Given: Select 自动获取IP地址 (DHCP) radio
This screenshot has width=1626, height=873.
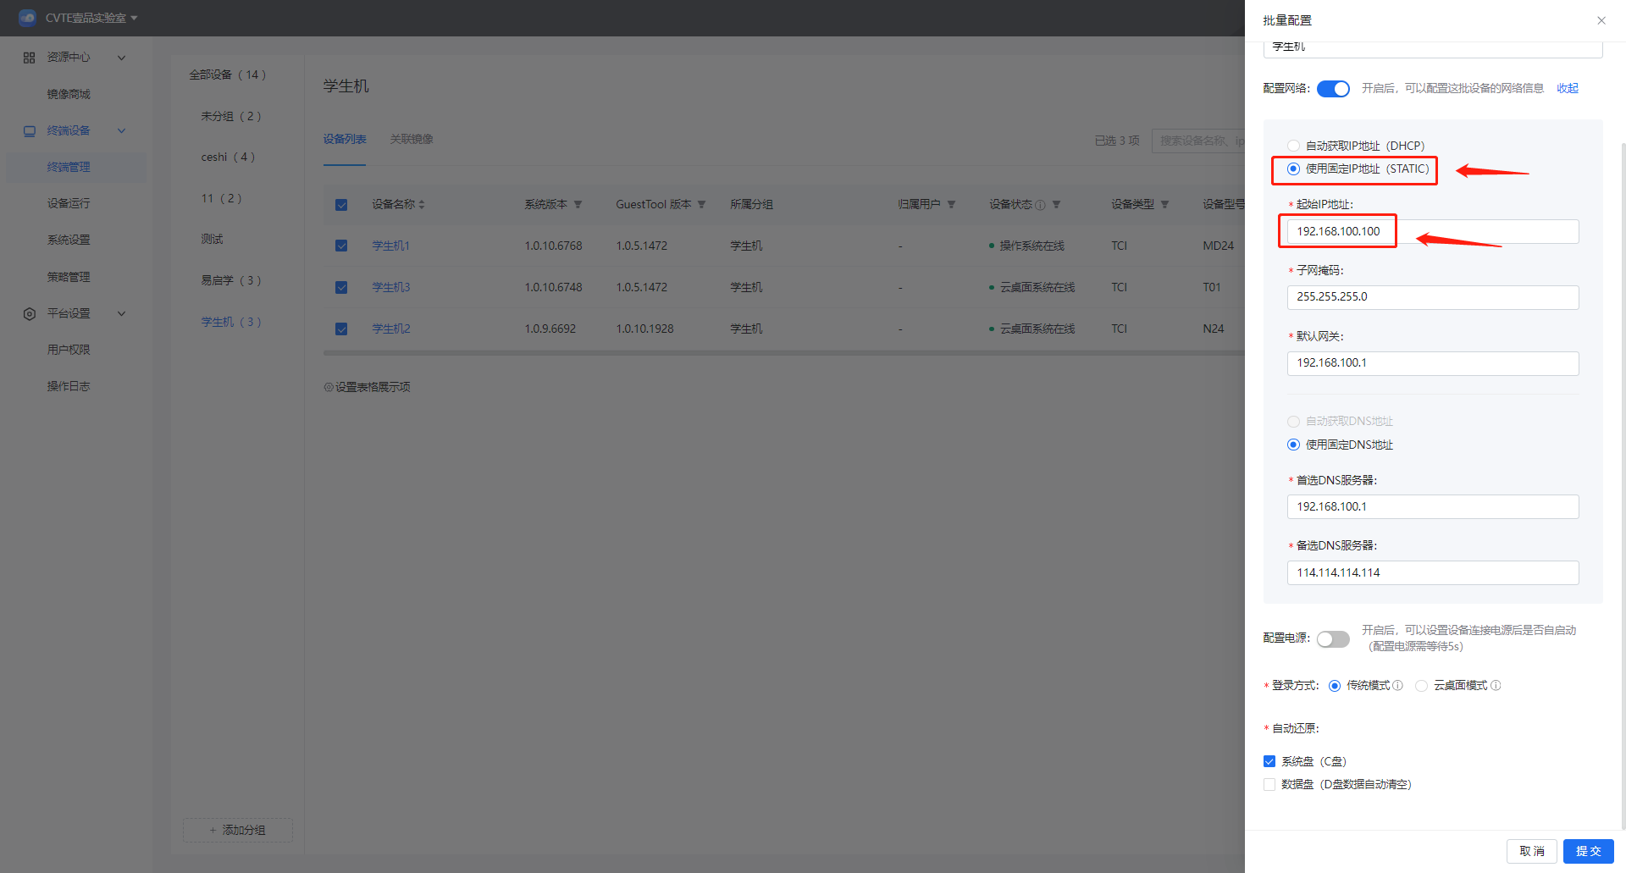Looking at the screenshot, I should pos(1293,146).
